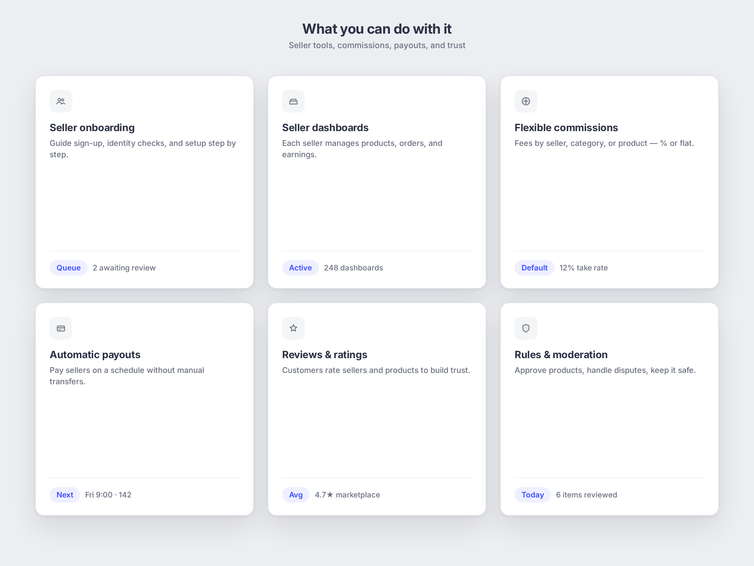Click the credit card icon above Automatic payouts
This screenshot has height=566, width=754.
coord(61,329)
